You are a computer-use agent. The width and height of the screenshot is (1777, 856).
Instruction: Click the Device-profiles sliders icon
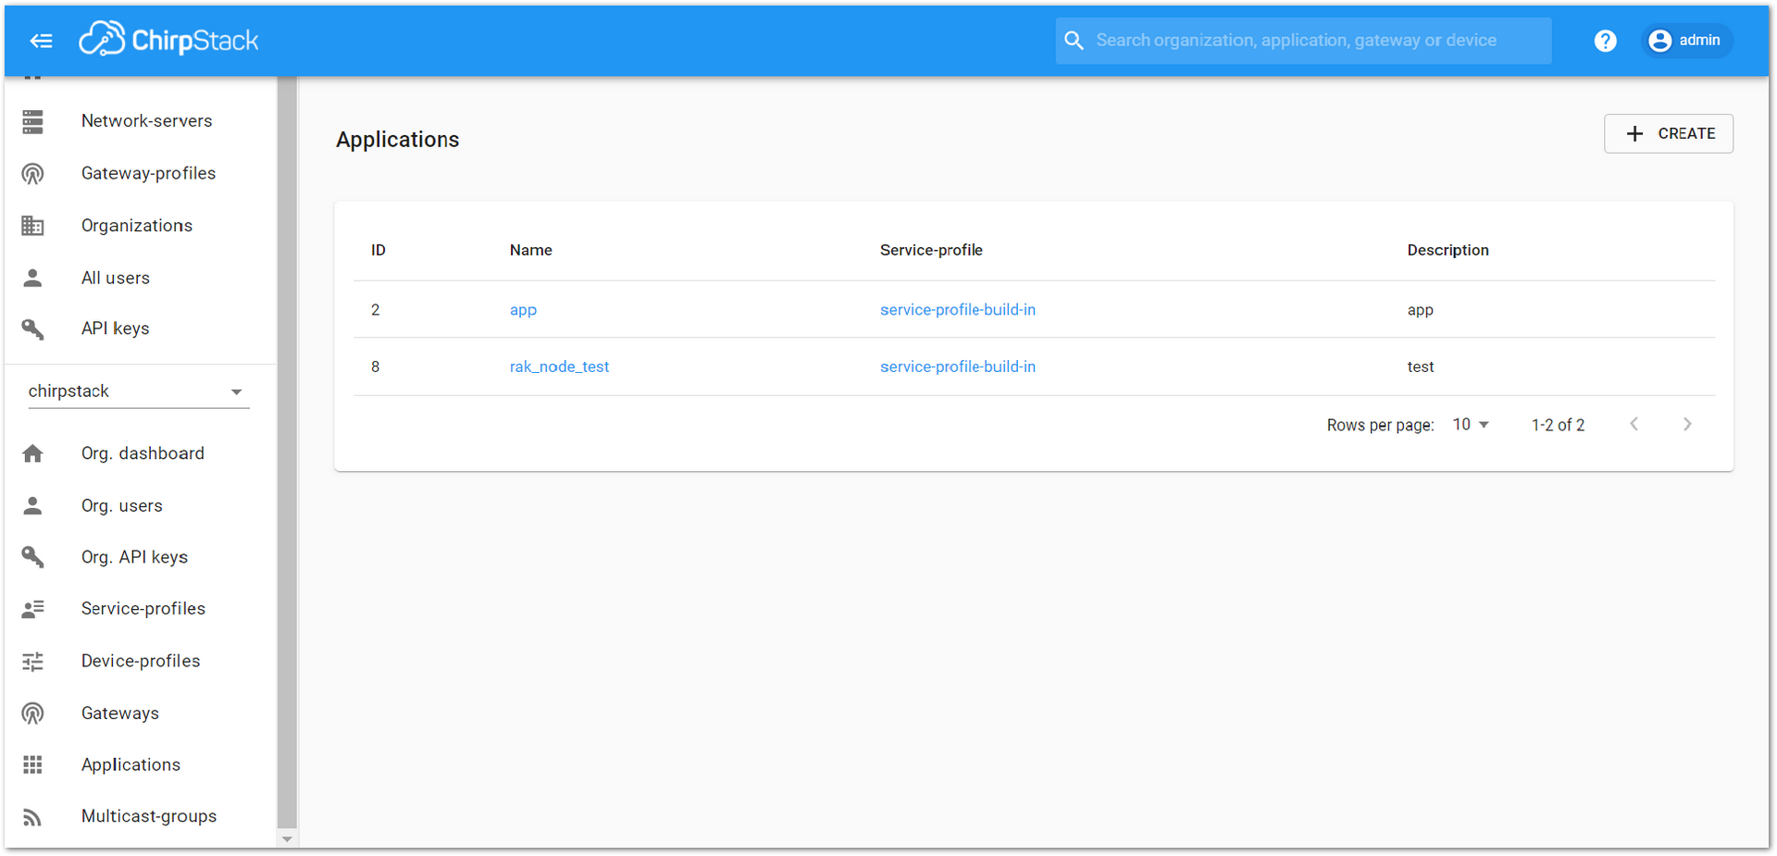[33, 662]
